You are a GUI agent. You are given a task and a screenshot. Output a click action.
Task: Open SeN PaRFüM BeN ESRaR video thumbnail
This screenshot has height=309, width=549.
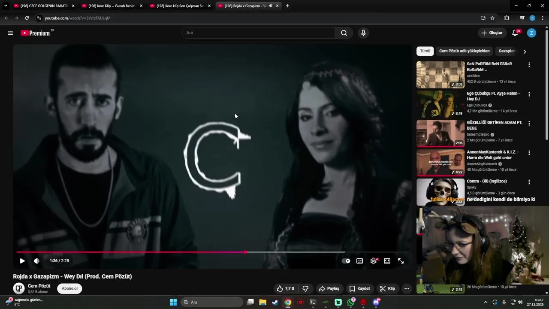click(x=440, y=75)
